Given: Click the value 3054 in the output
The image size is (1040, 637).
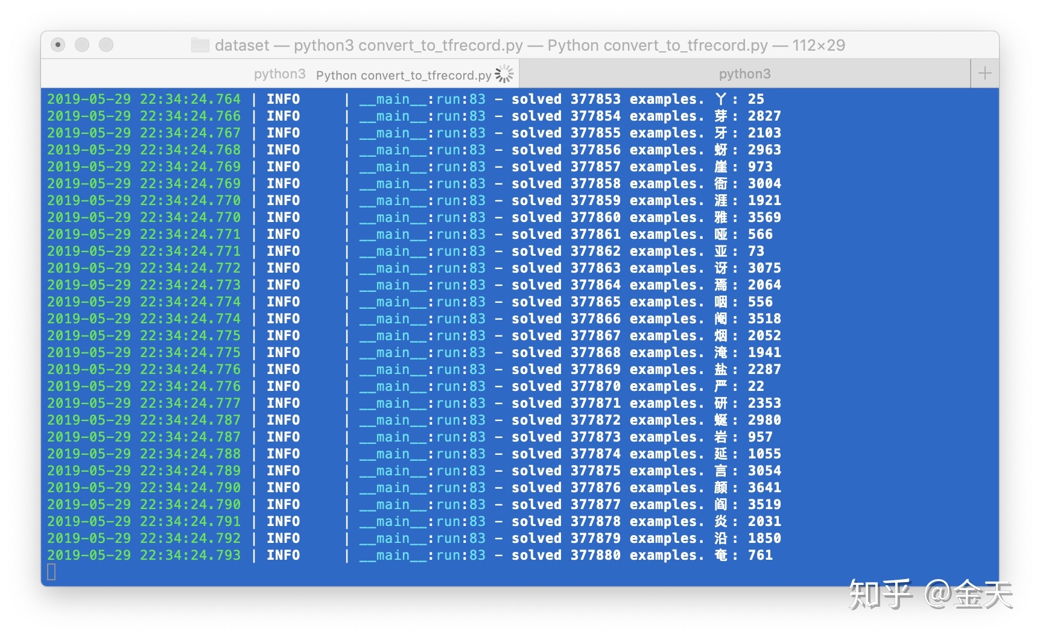Looking at the screenshot, I should [764, 471].
